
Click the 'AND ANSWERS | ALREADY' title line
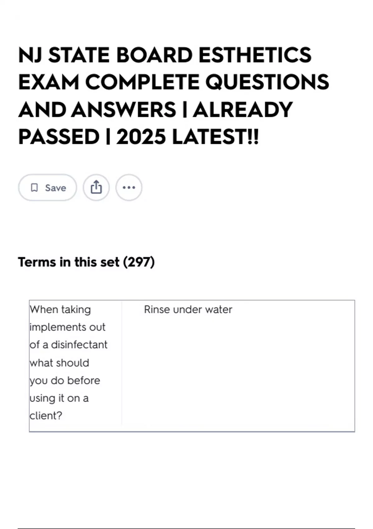pos(155,110)
